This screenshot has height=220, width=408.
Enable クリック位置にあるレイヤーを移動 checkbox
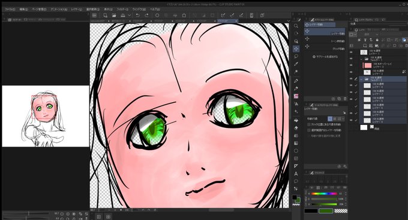coord(309,124)
